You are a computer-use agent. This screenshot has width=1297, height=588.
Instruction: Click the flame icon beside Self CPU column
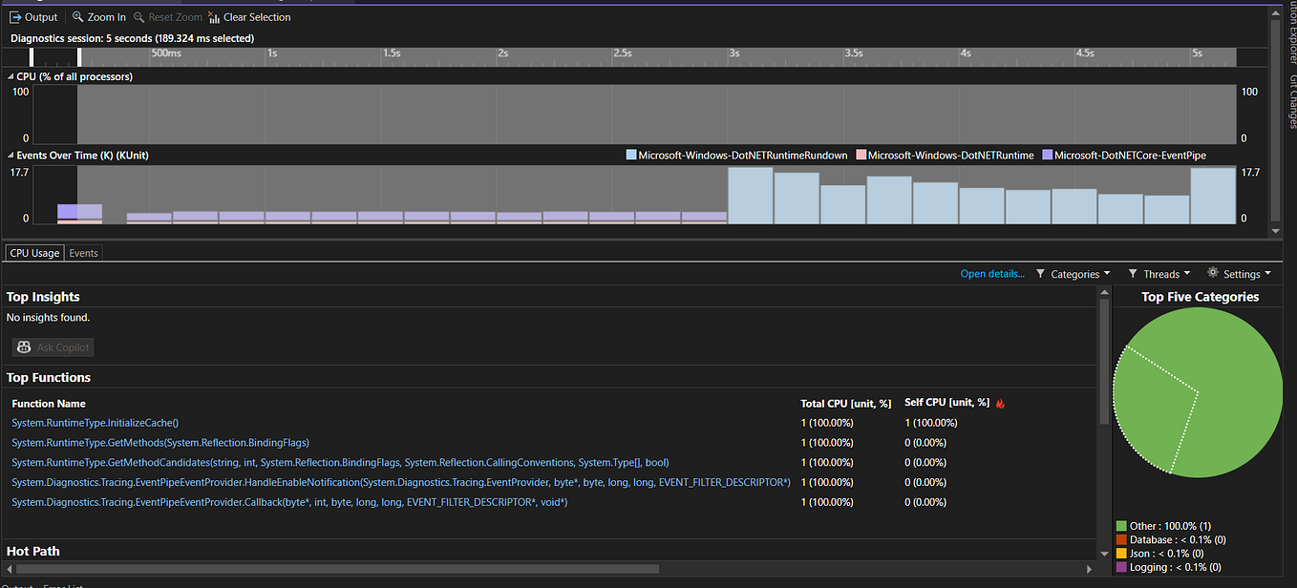click(x=999, y=402)
